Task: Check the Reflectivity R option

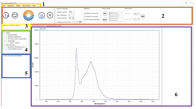Action: 110,18
